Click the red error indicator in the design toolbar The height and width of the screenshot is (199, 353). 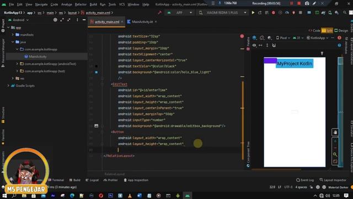click(x=339, y=38)
